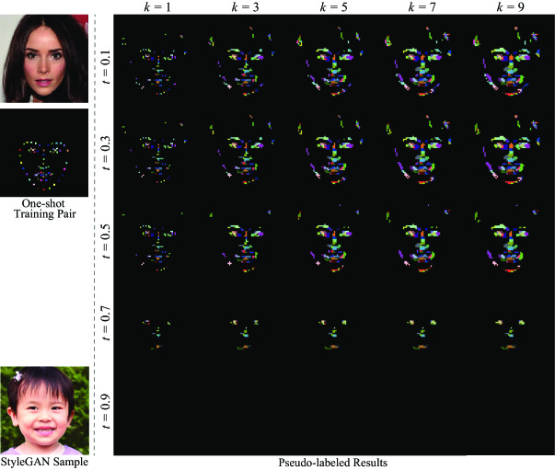Image resolution: width=555 pixels, height=470 pixels.
Task: Click the one-shot landmark label image
Action: pos(44,153)
